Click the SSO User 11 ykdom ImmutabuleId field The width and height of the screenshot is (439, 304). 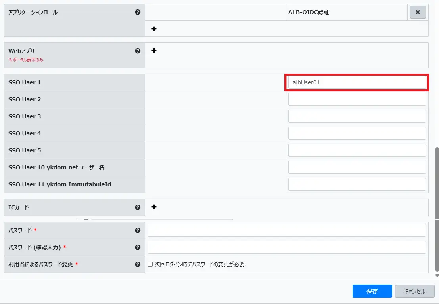[x=357, y=184]
